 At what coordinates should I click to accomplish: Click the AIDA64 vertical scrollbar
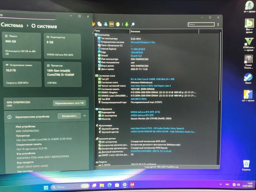click(x=220, y=67)
